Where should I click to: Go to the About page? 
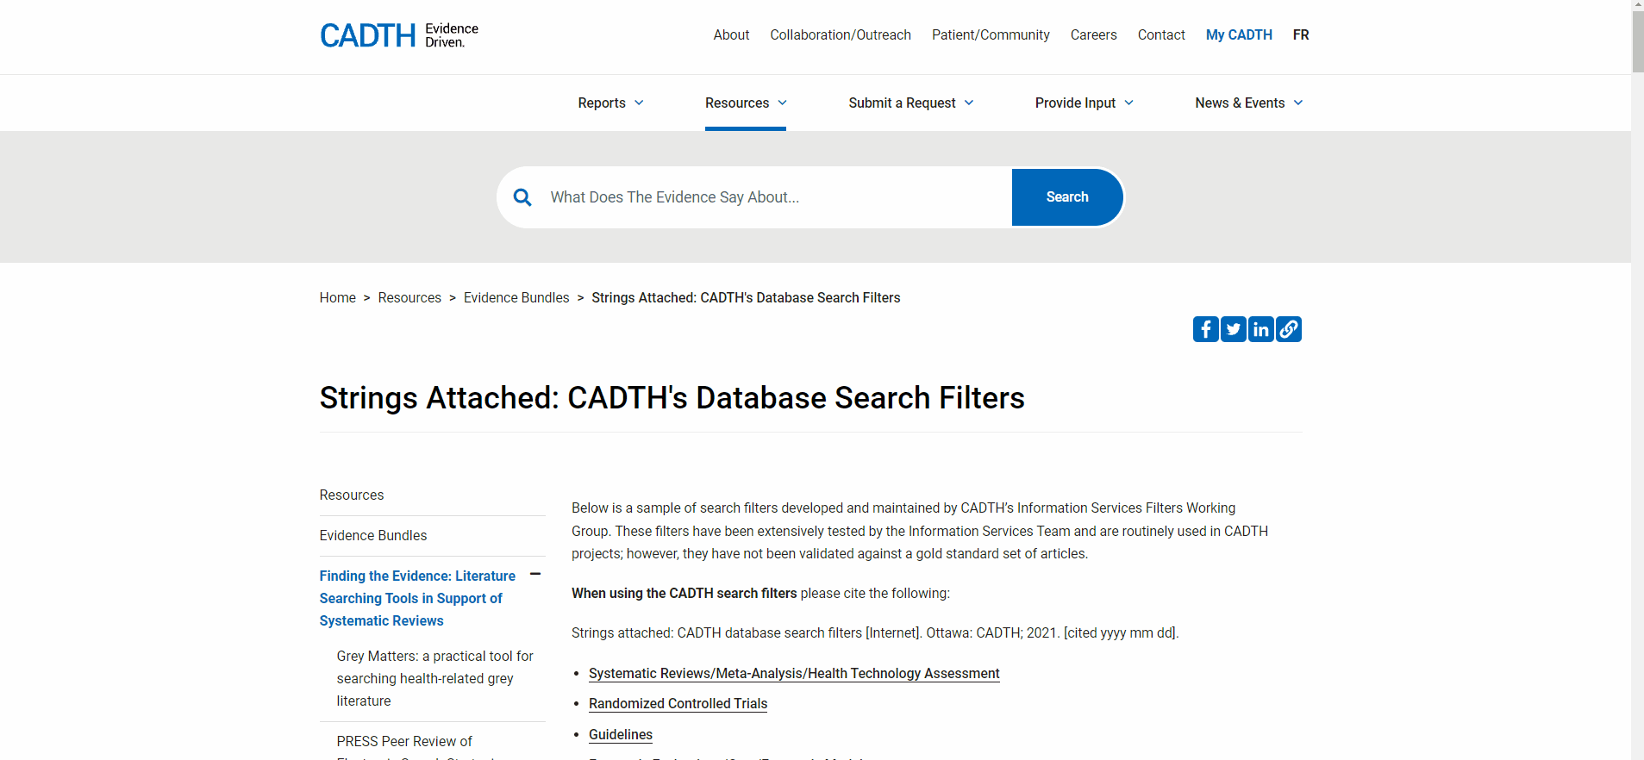[731, 34]
